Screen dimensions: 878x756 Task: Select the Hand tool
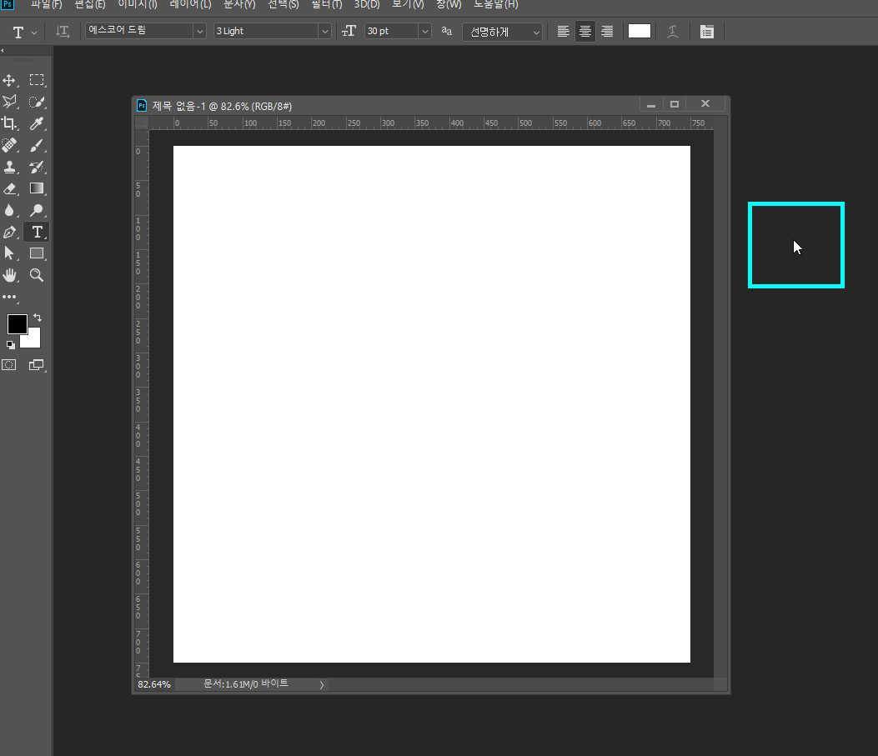pos(9,275)
